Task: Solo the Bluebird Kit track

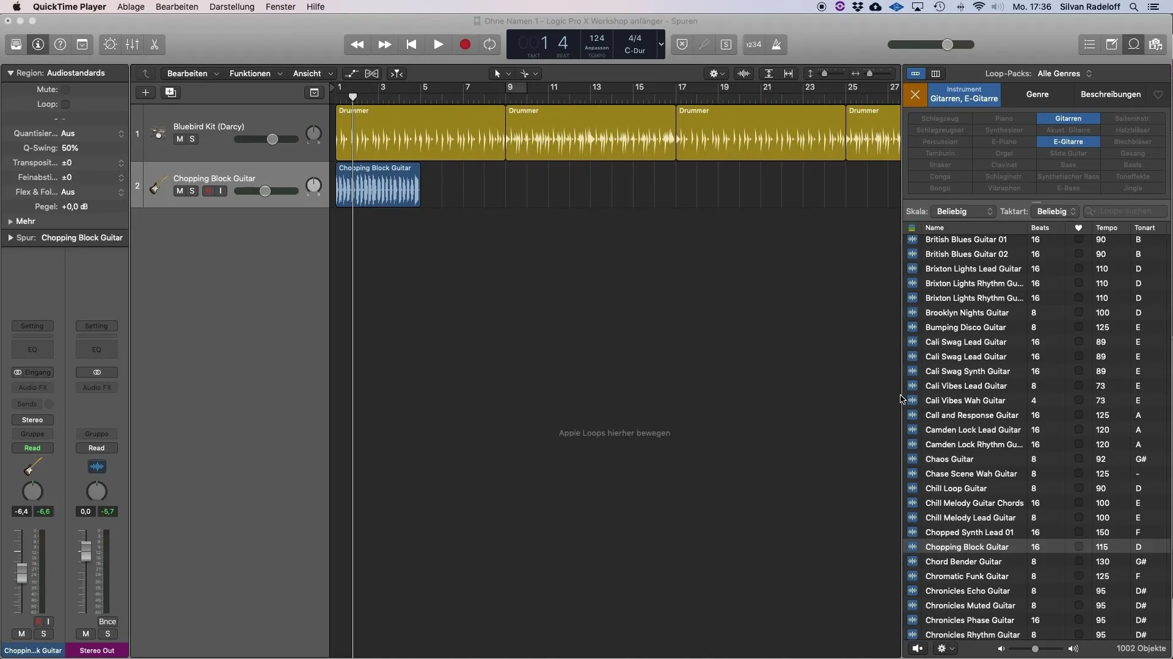Action: (x=192, y=139)
